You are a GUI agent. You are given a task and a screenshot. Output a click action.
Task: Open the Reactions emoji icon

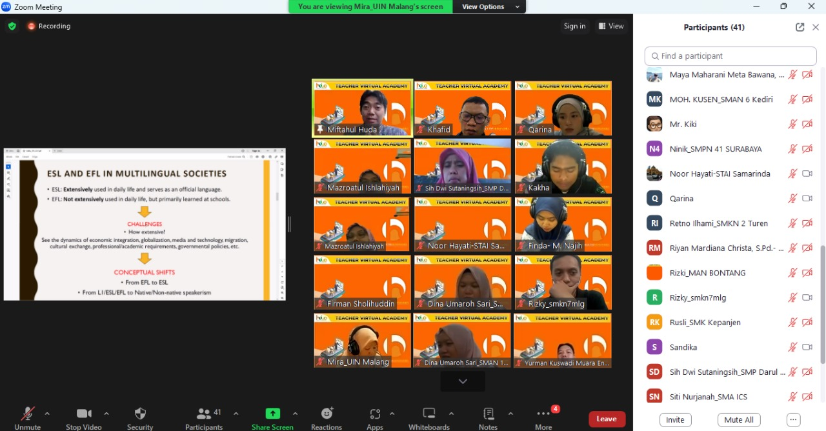[x=327, y=414]
